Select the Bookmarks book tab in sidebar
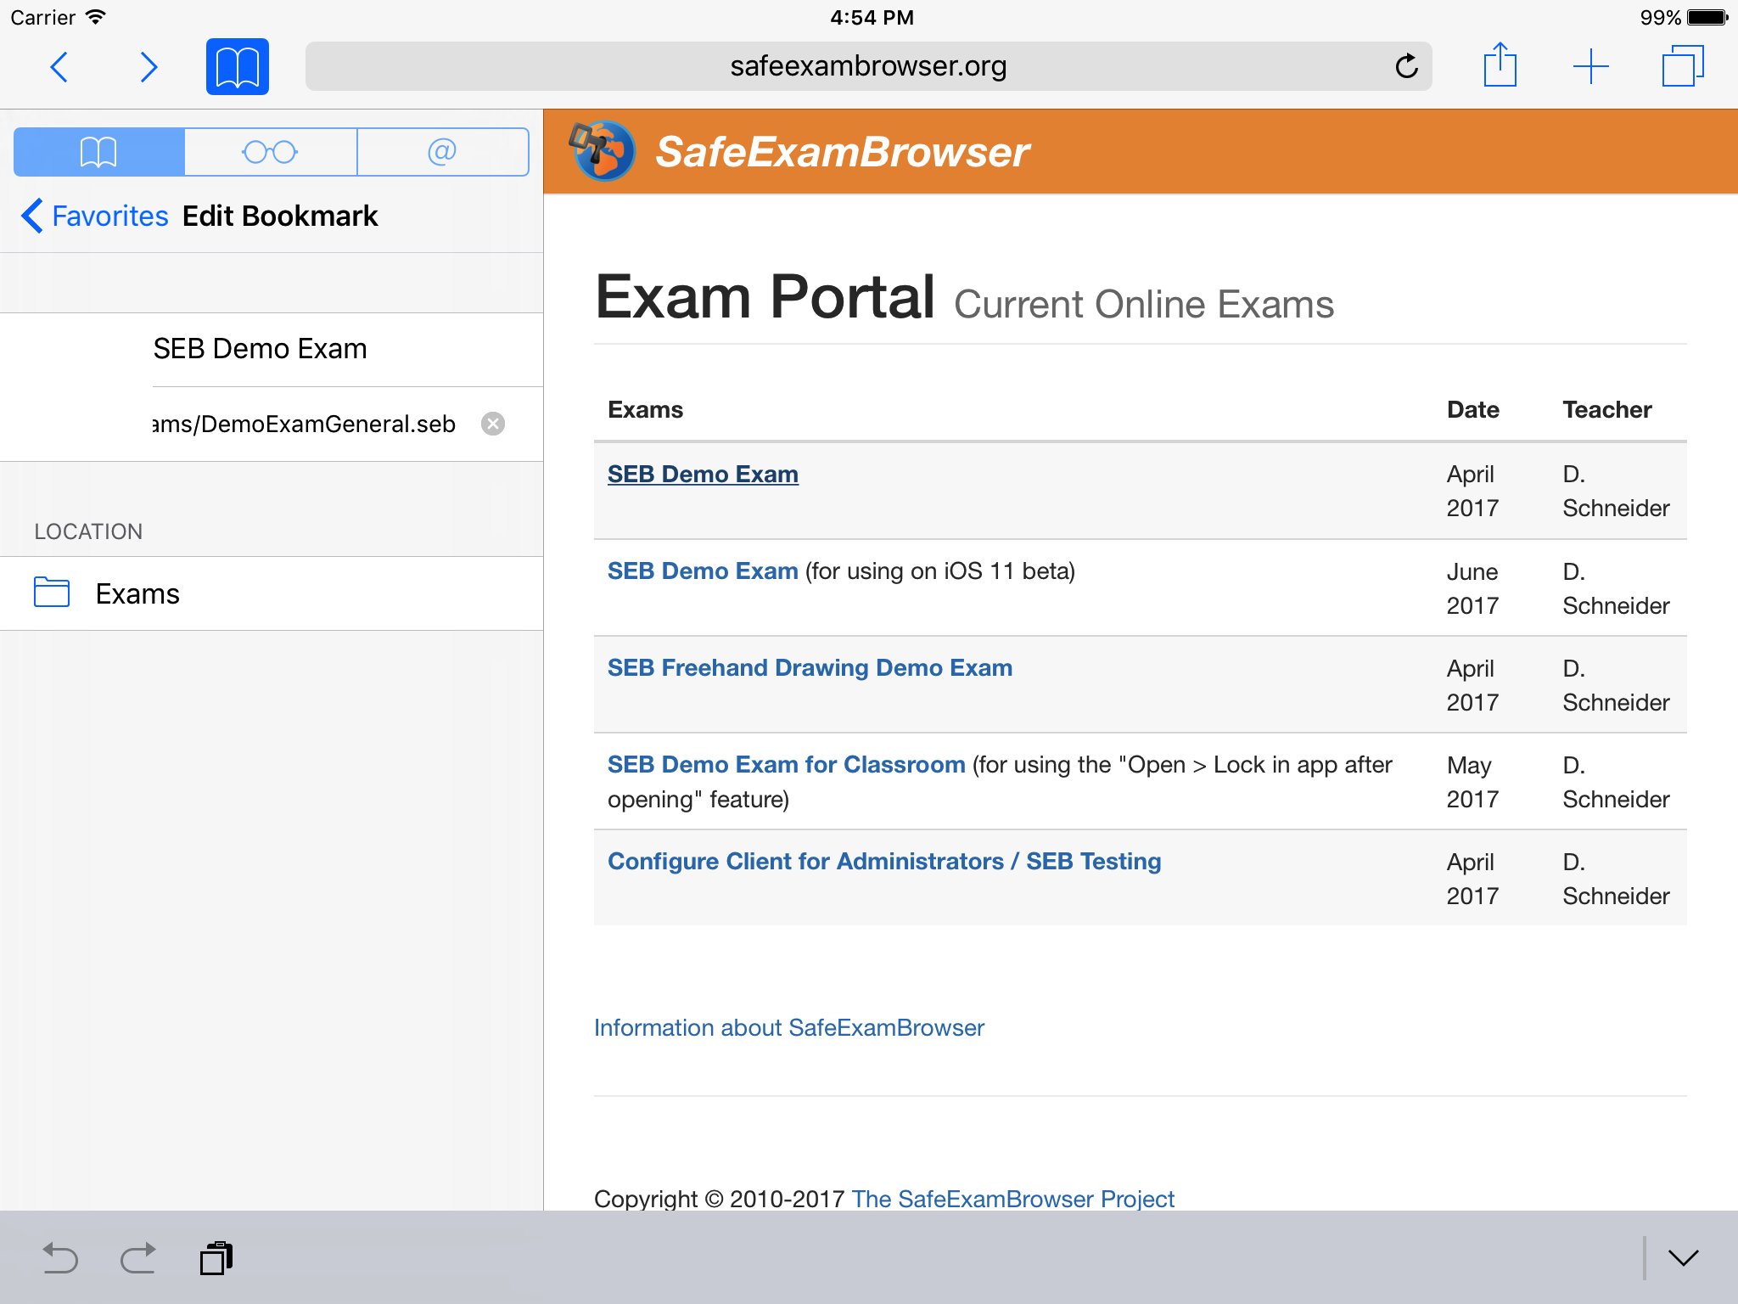The height and width of the screenshot is (1304, 1738). click(99, 152)
